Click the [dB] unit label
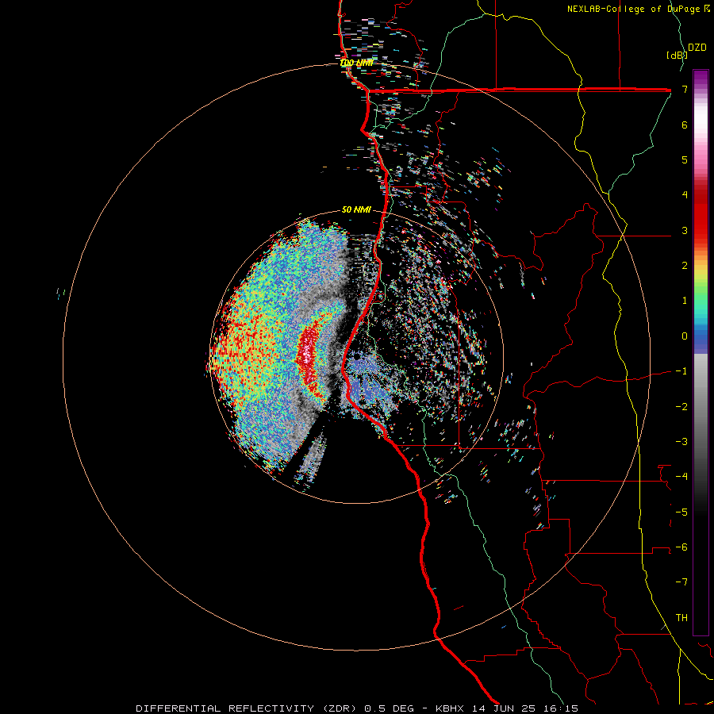 coord(676,55)
